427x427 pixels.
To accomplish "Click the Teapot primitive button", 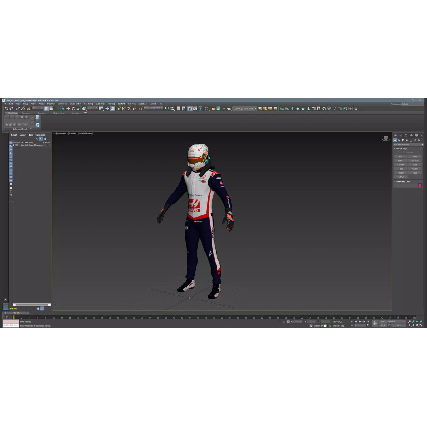I will (x=401, y=173).
